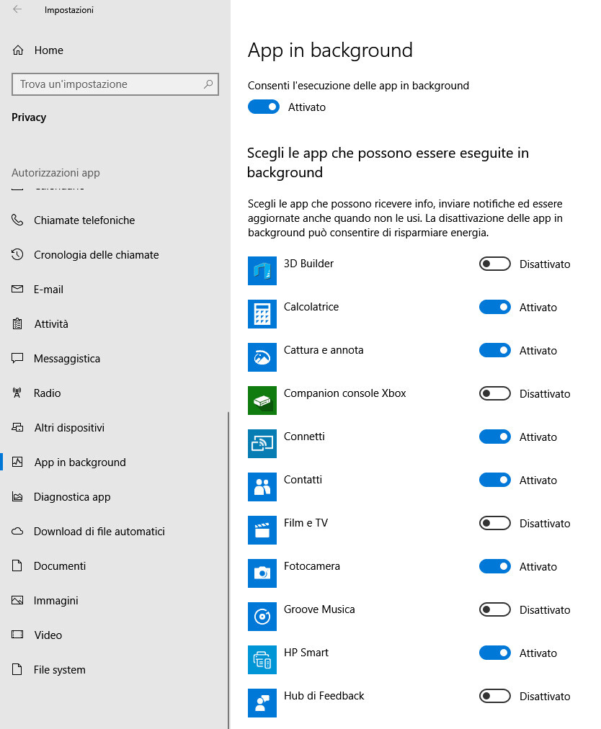601x729 pixels.
Task: Select E-mail in the sidebar
Action: [x=114, y=289]
